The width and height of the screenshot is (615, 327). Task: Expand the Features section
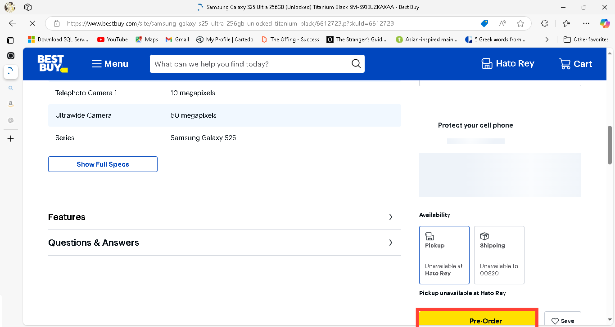[224, 217]
